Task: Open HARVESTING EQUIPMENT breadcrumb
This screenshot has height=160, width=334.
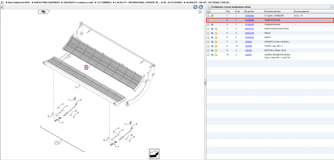Action: tap(46, 2)
